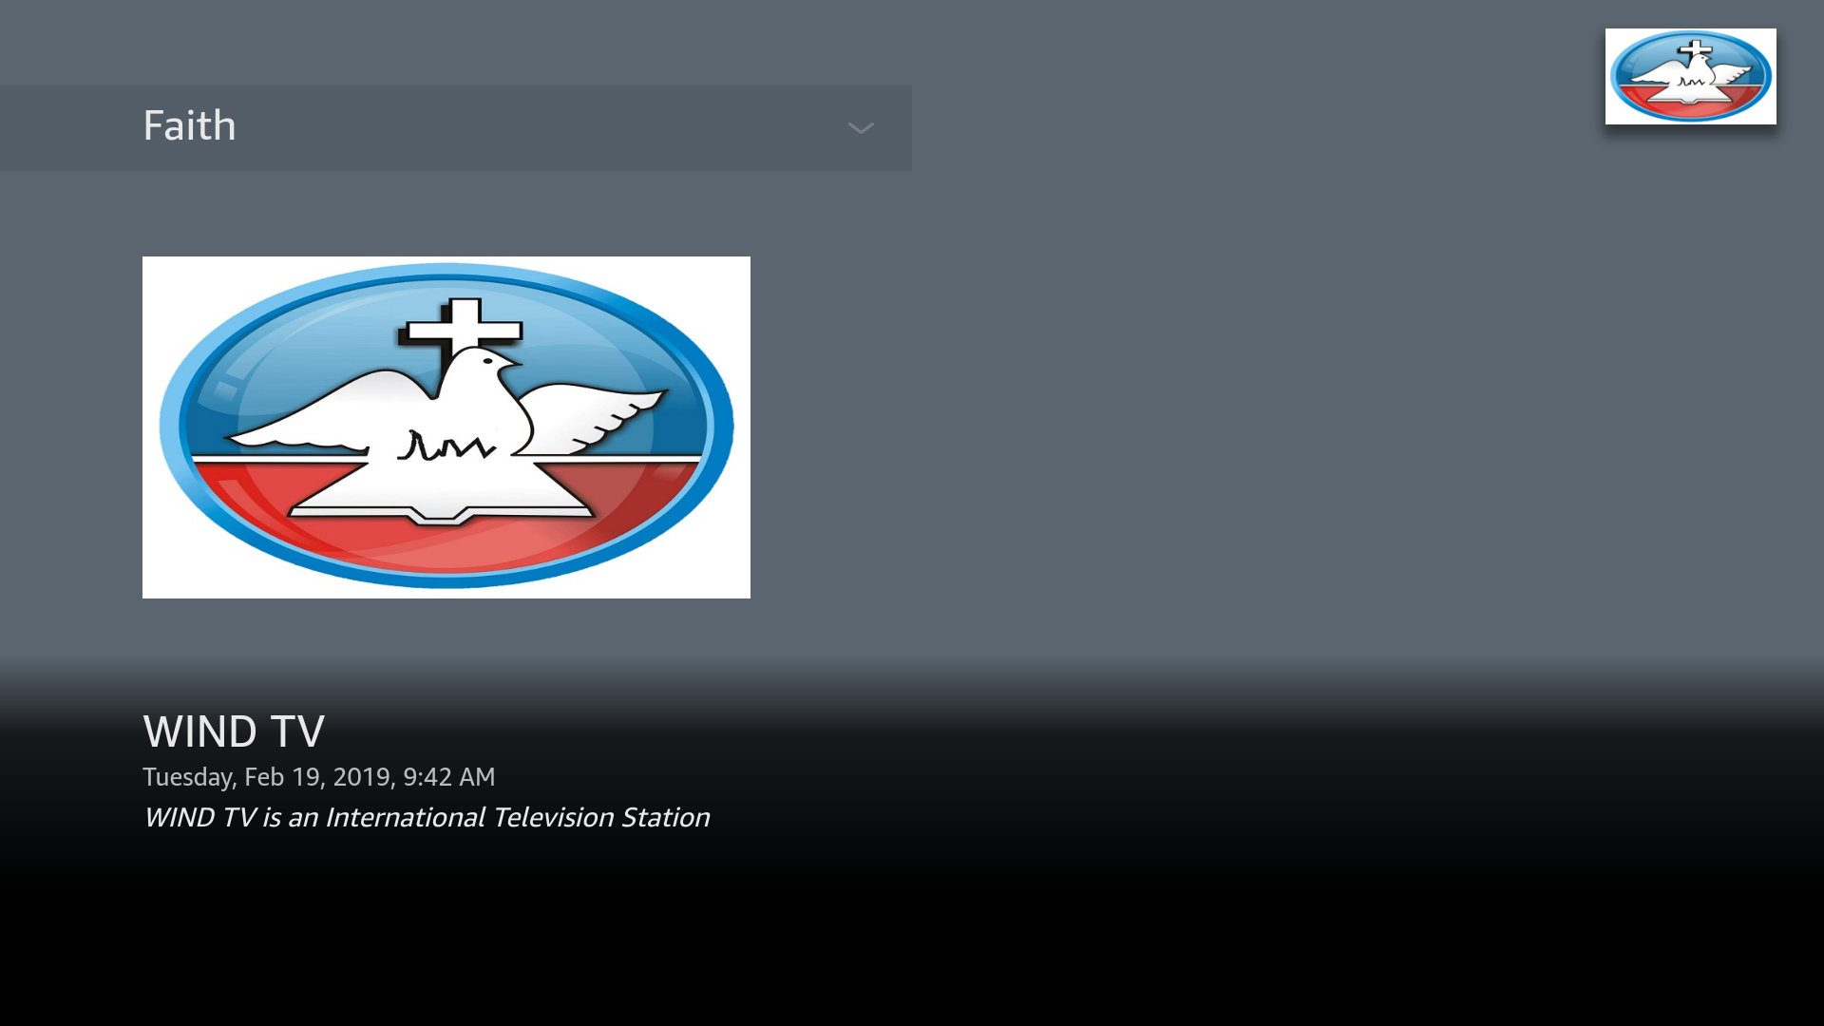Click the Tuesday, Feb 19 date text
This screenshot has width=1824, height=1026.
318,777
